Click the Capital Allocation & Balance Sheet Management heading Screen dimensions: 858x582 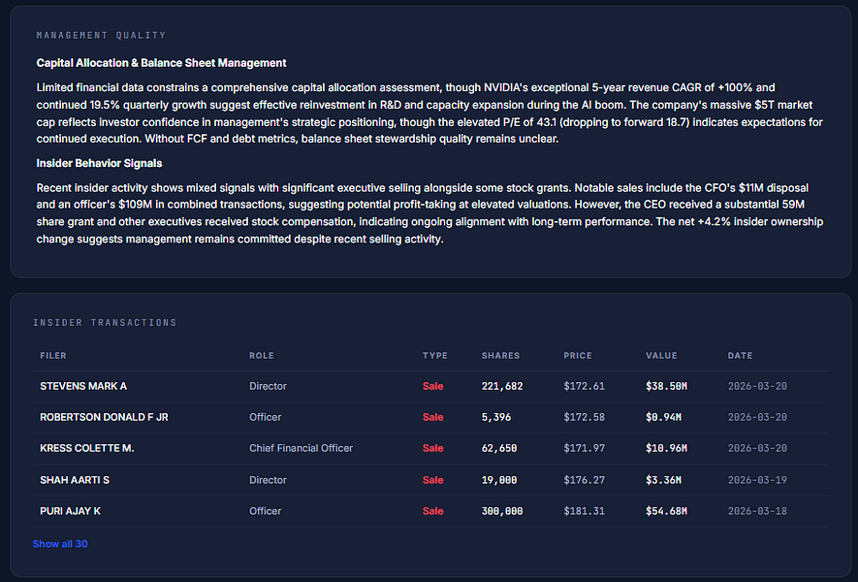[x=162, y=63]
